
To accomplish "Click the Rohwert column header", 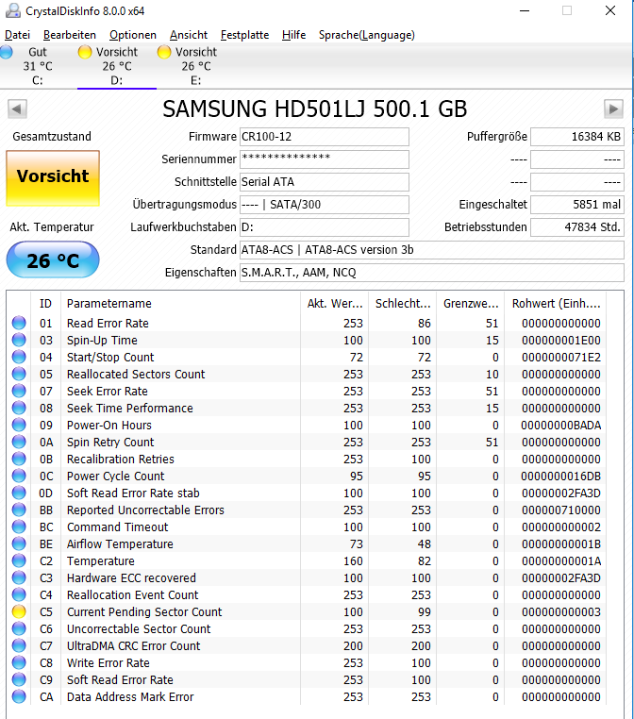I will coord(556,304).
